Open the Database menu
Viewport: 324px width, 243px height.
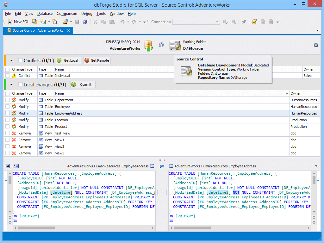tap(45, 14)
